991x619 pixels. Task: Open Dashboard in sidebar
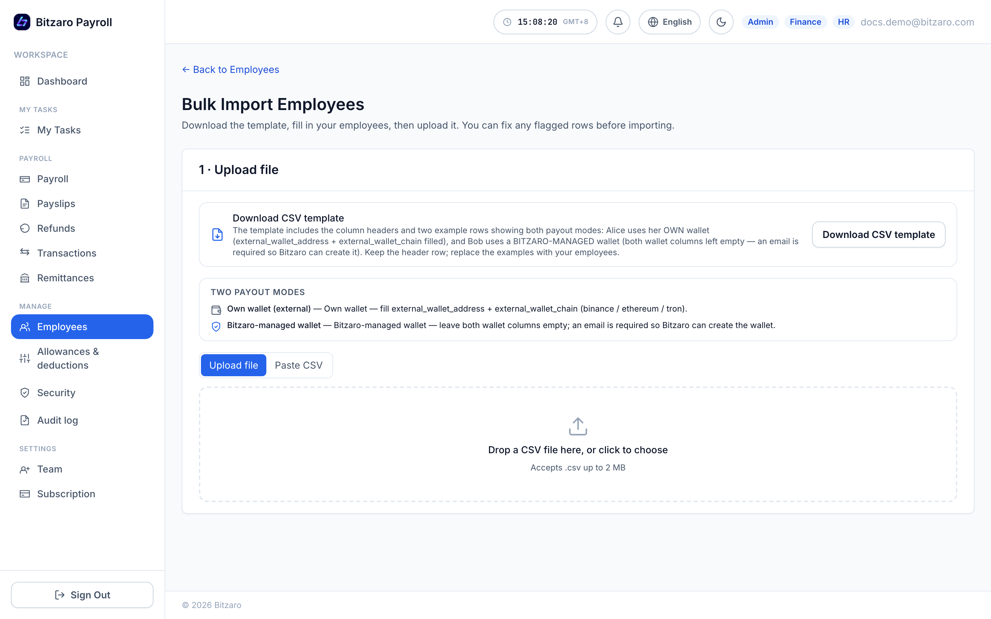(x=82, y=81)
